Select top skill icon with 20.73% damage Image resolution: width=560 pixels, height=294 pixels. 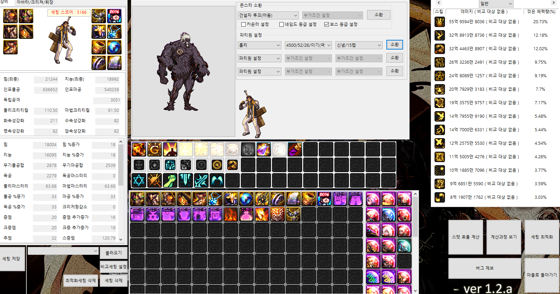click(440, 21)
